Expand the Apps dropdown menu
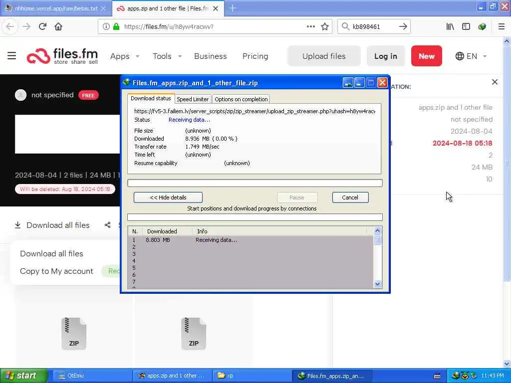 coord(125,56)
